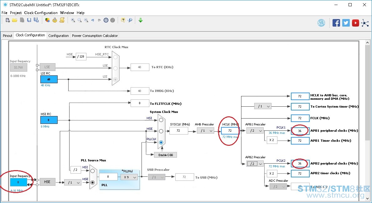Click the HCLK (MHz) value field
Screen dimensions: 372x203
point(230,130)
